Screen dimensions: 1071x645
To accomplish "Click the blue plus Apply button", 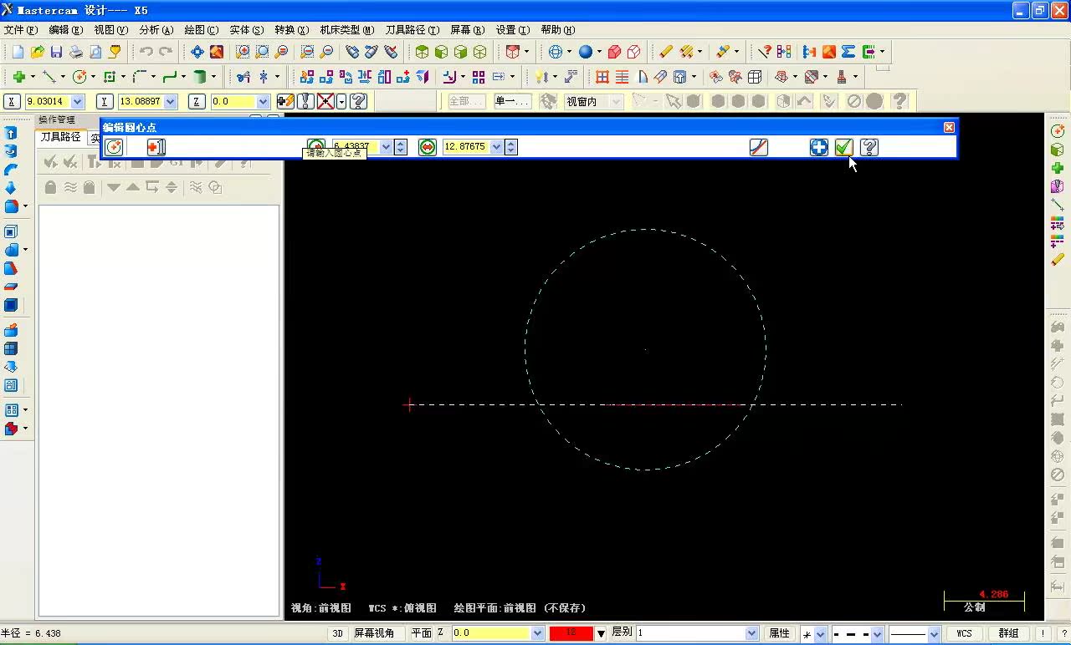I will [x=819, y=147].
